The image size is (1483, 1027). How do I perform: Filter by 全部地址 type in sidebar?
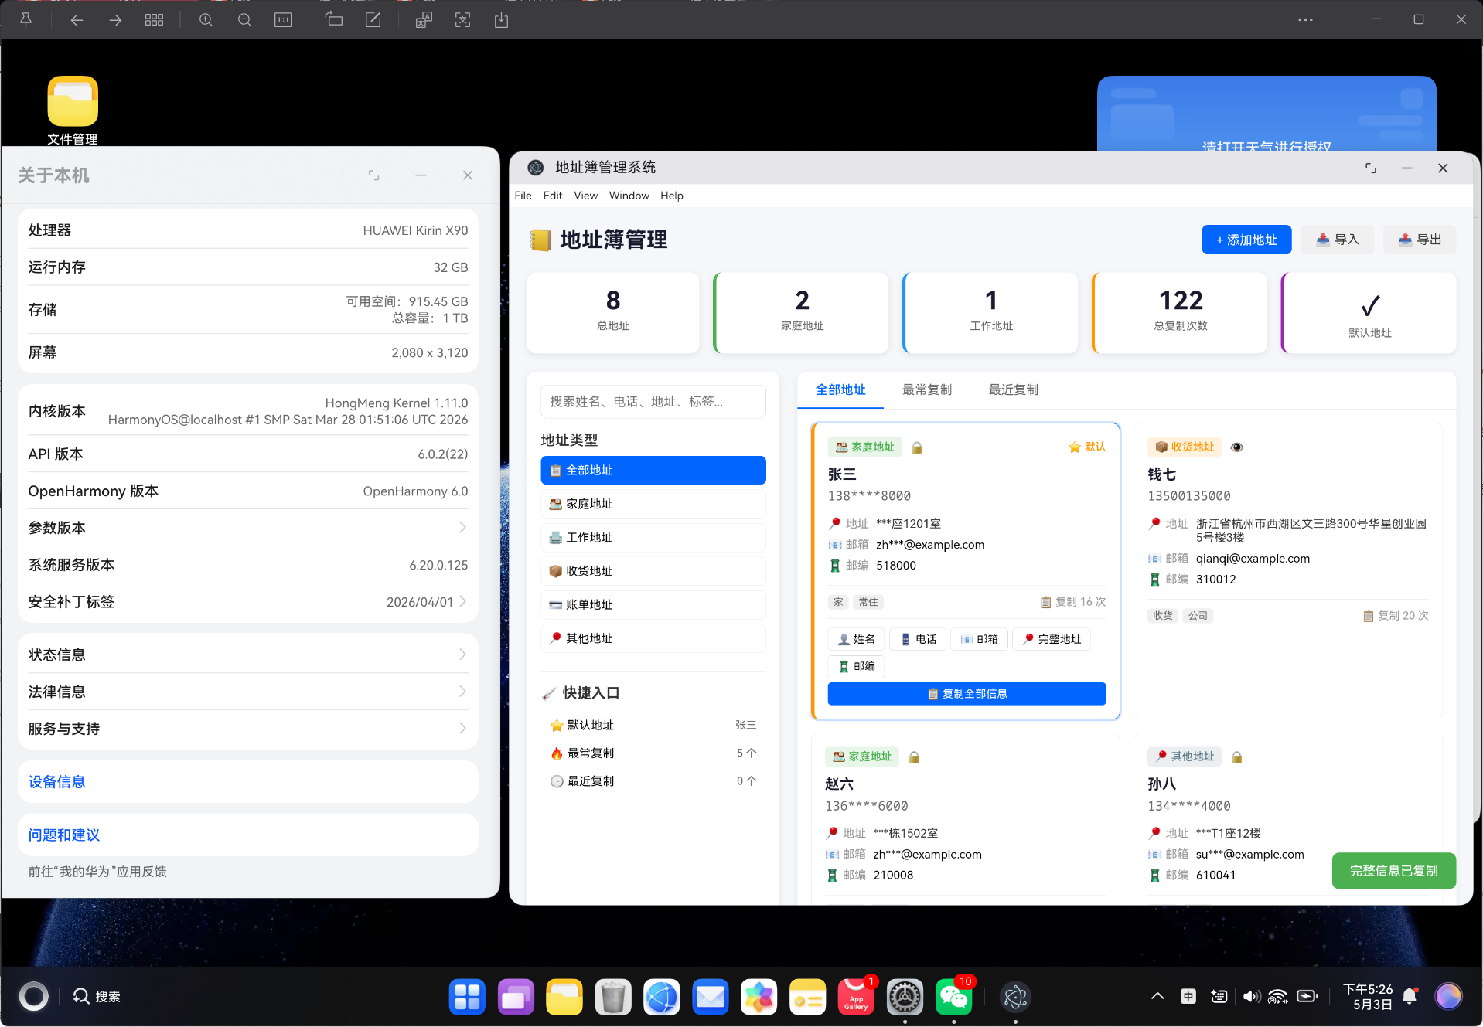653,470
